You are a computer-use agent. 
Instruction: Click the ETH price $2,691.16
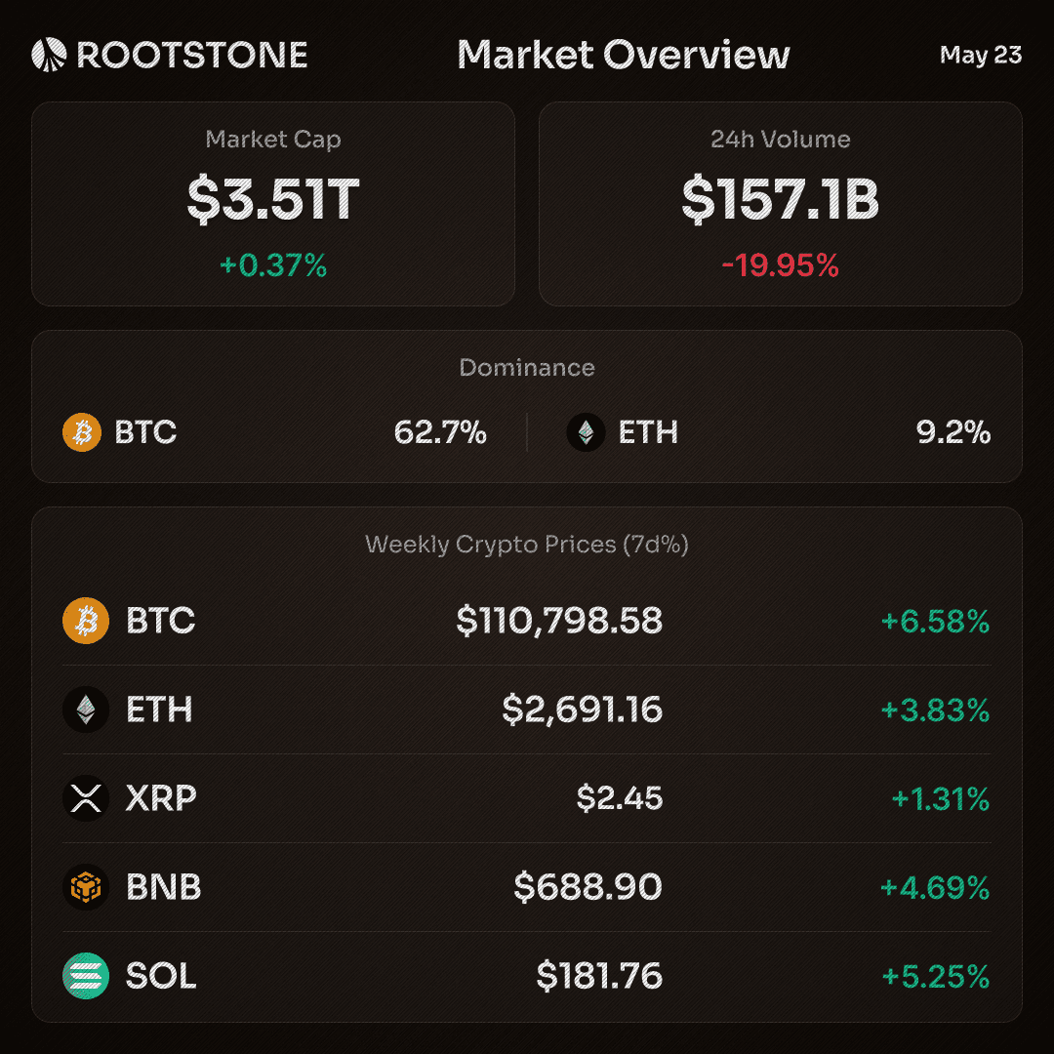click(582, 709)
